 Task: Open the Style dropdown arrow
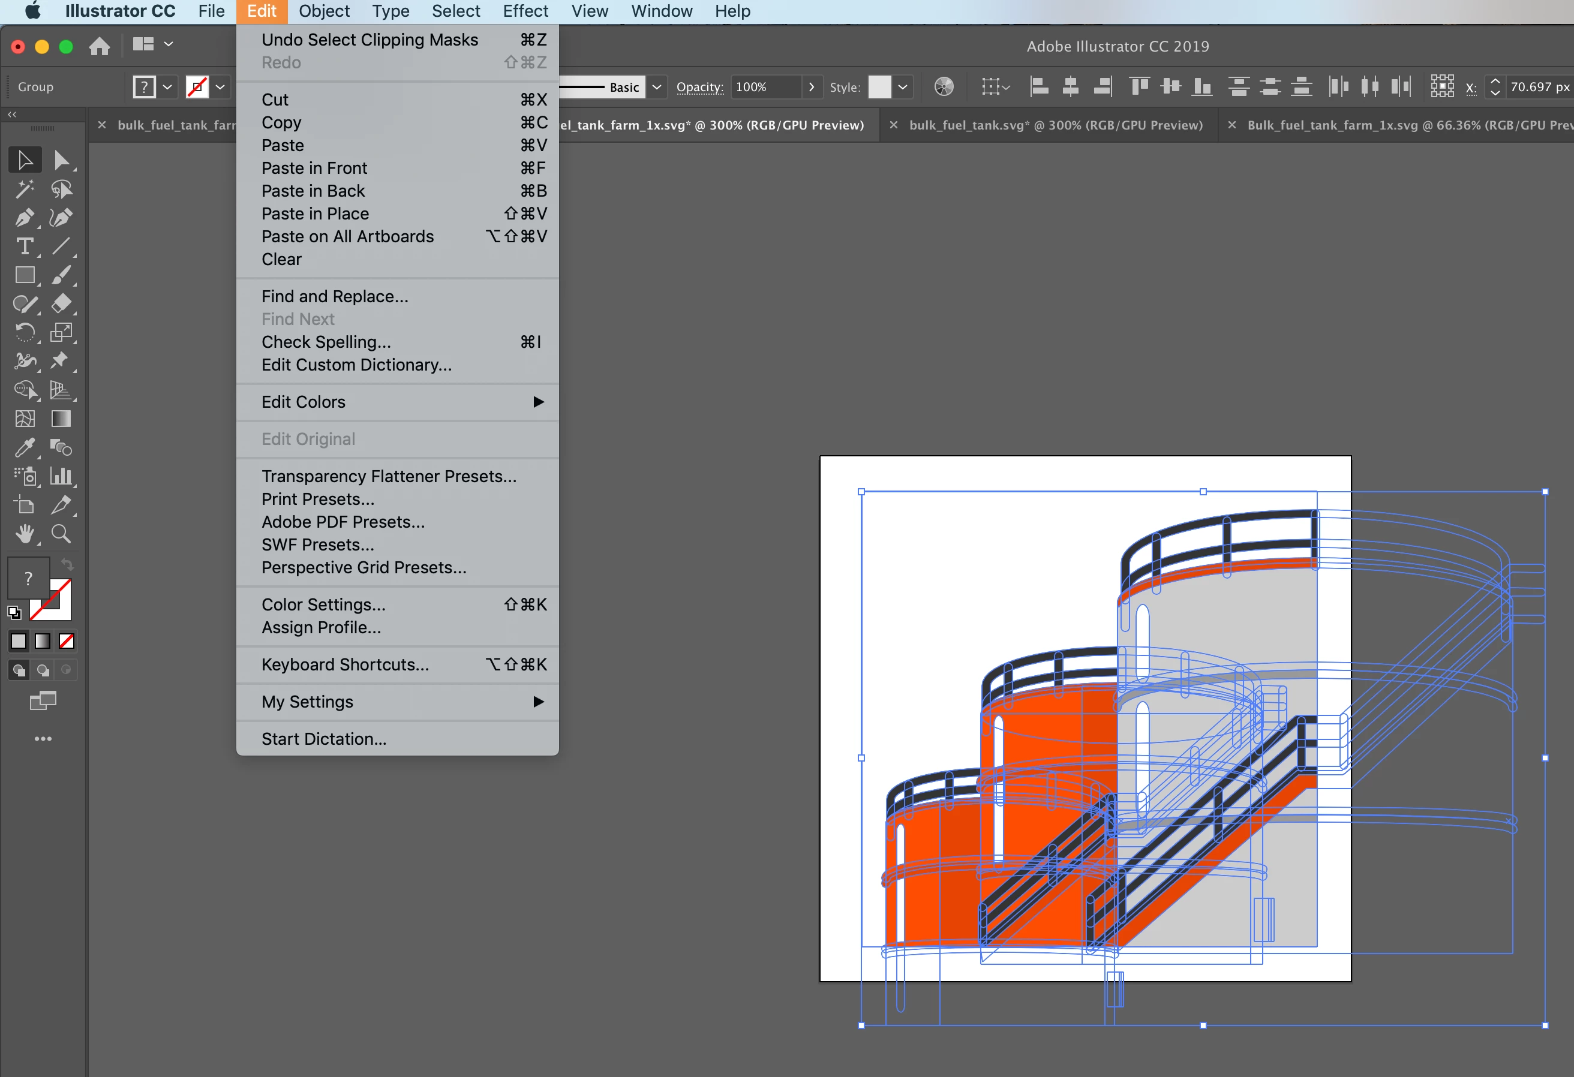pyautogui.click(x=902, y=86)
